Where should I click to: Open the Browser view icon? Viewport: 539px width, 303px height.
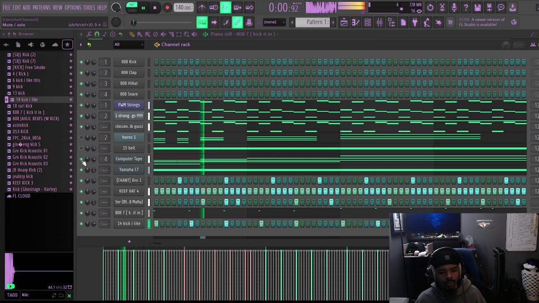click(x=391, y=22)
